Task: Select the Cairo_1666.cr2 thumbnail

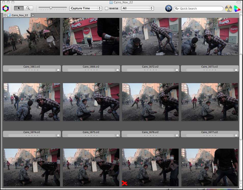Action: pos(91,37)
